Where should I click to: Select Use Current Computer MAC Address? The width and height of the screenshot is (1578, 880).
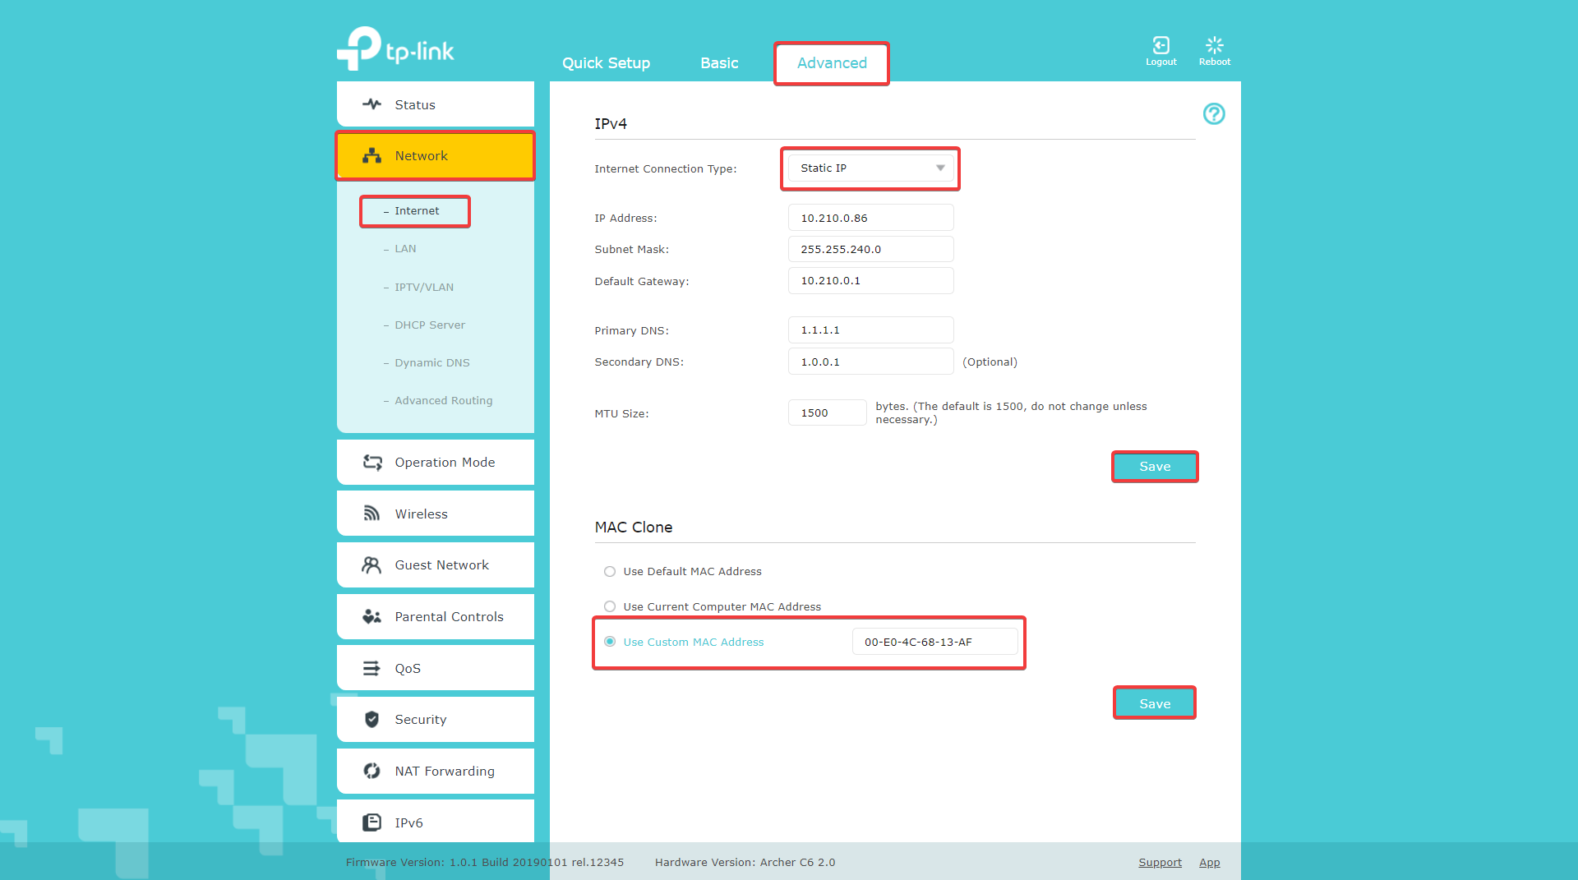click(610, 607)
